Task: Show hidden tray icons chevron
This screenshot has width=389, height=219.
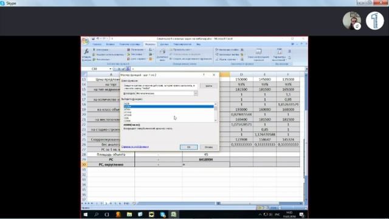Action: [260, 215]
